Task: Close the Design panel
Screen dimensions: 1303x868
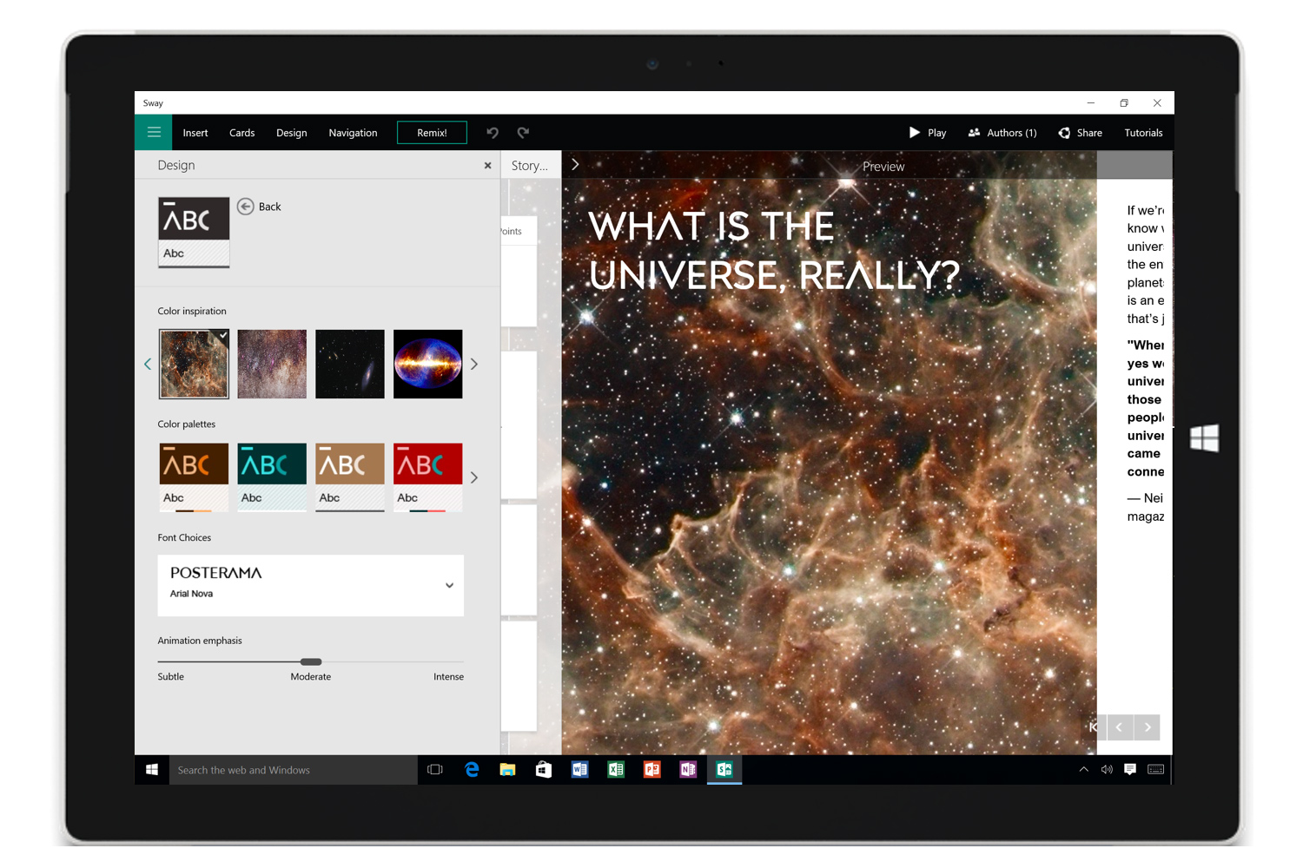Action: tap(487, 165)
